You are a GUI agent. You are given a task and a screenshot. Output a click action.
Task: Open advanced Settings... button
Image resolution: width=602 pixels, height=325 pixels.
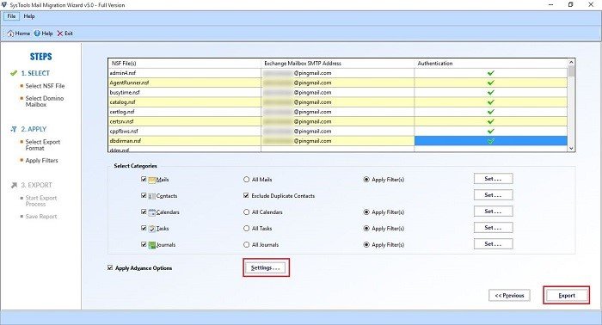point(266,268)
